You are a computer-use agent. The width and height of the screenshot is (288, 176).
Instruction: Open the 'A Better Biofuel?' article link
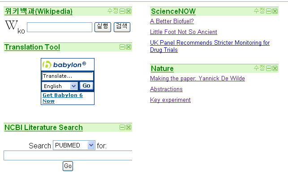172,21
